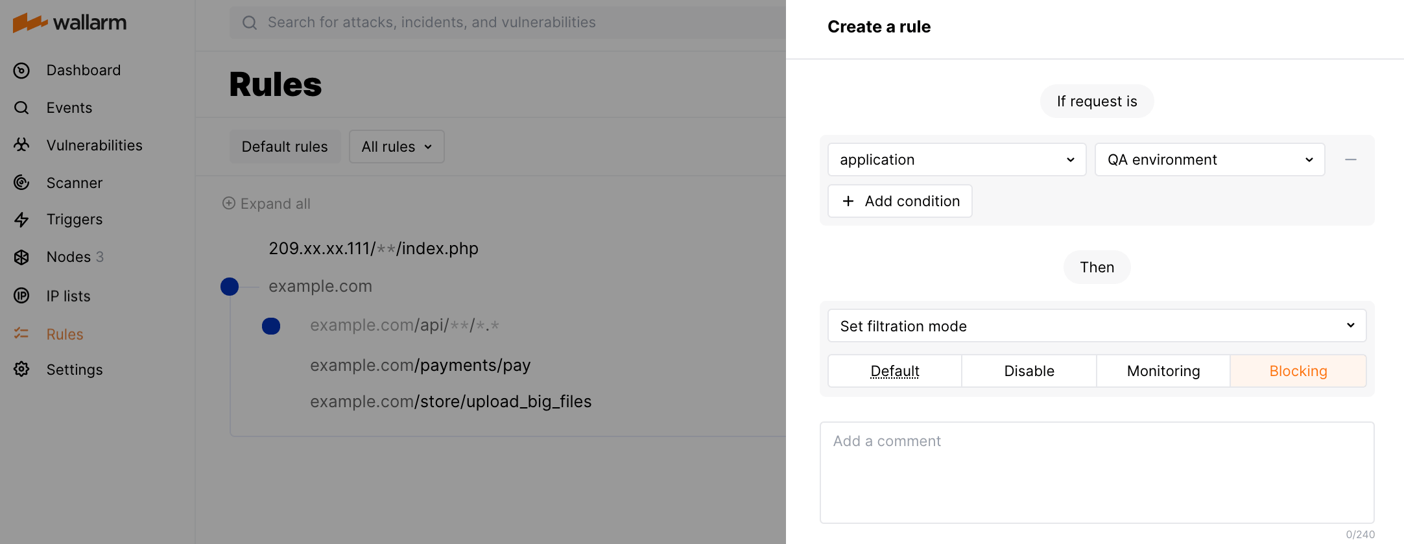Remove the application condition with minus icon

pyautogui.click(x=1350, y=160)
